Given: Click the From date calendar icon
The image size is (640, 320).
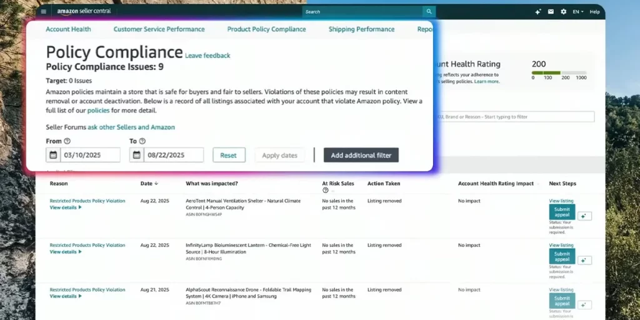Looking at the screenshot, I should tap(53, 155).
